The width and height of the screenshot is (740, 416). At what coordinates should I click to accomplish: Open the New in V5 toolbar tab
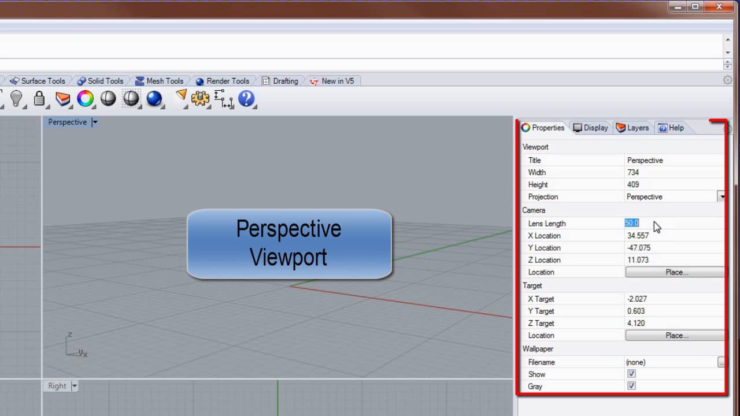point(332,81)
